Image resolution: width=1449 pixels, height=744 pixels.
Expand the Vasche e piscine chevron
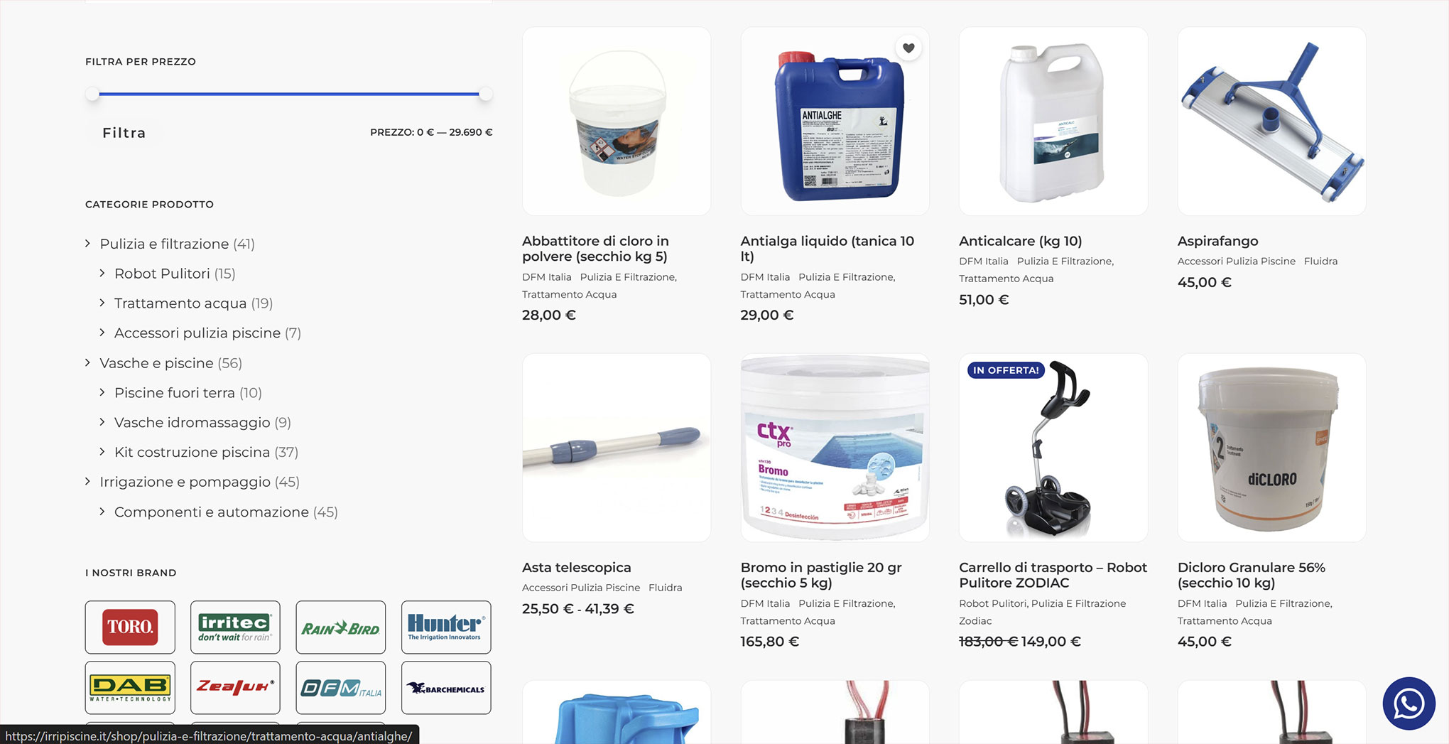pyautogui.click(x=88, y=363)
